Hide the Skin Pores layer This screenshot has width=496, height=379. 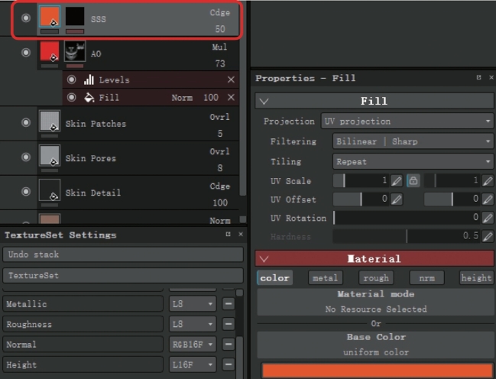click(26, 157)
